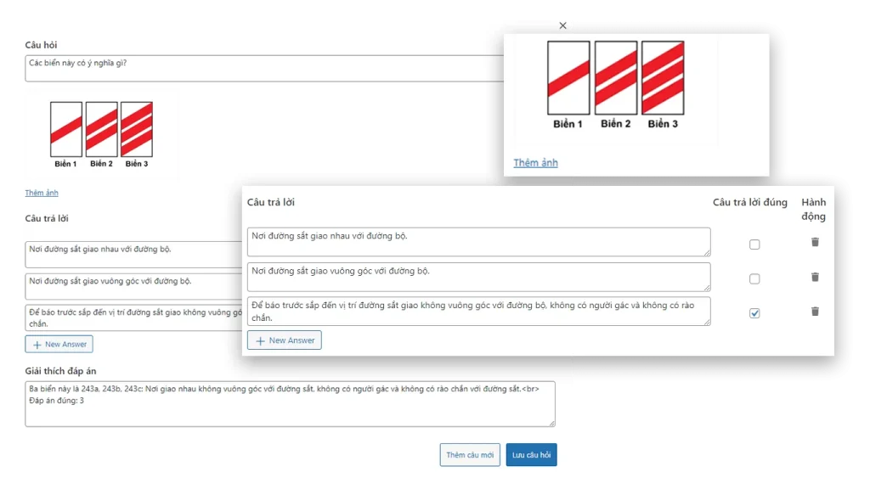Mark the first answer as correct

pos(754,244)
